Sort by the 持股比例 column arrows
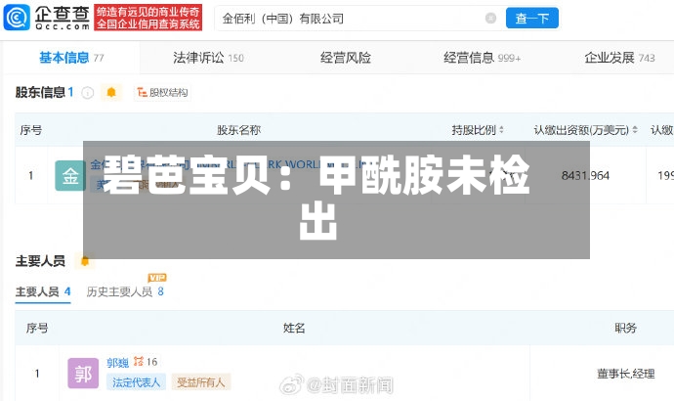Screen dimensions: 674x401 [x=501, y=129]
